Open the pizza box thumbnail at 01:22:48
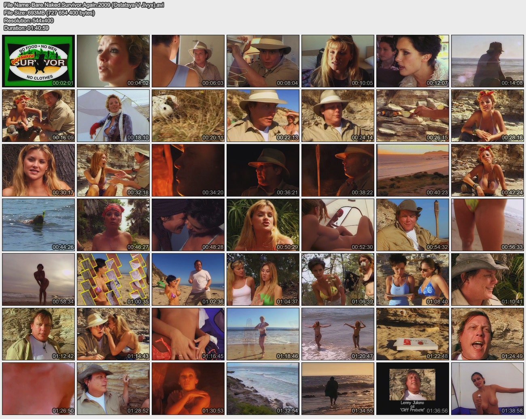 tap(413, 334)
